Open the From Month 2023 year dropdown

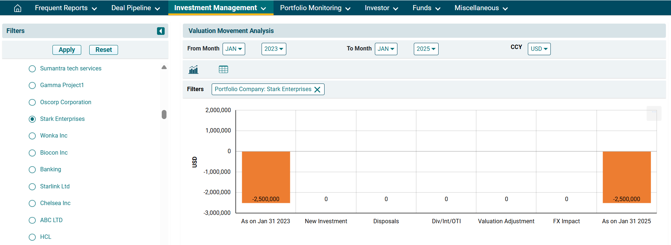pyautogui.click(x=274, y=49)
